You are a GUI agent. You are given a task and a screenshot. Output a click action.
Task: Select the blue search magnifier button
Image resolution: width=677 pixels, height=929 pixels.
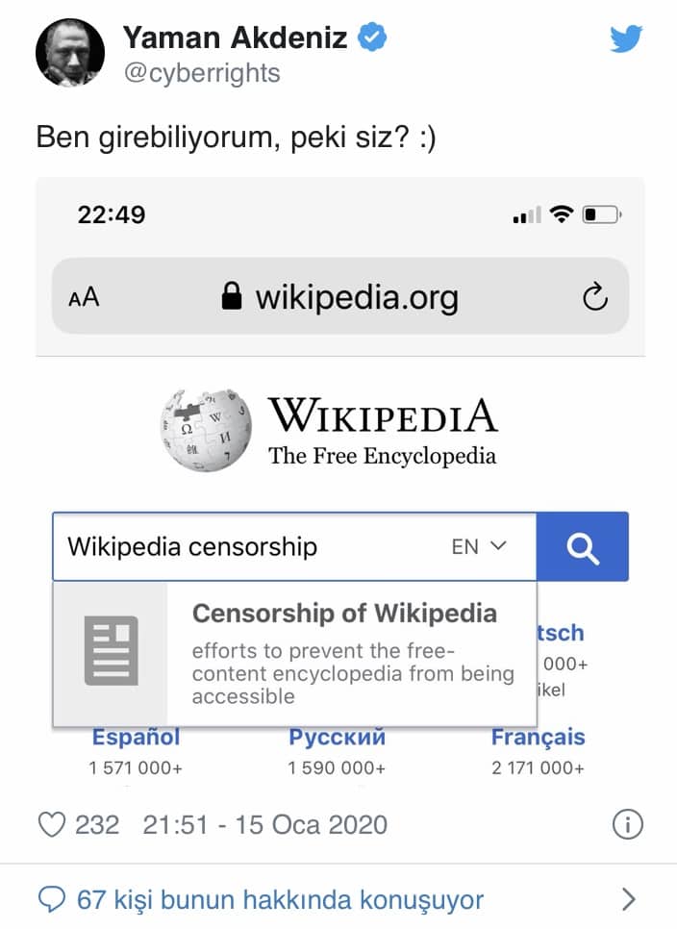click(583, 546)
